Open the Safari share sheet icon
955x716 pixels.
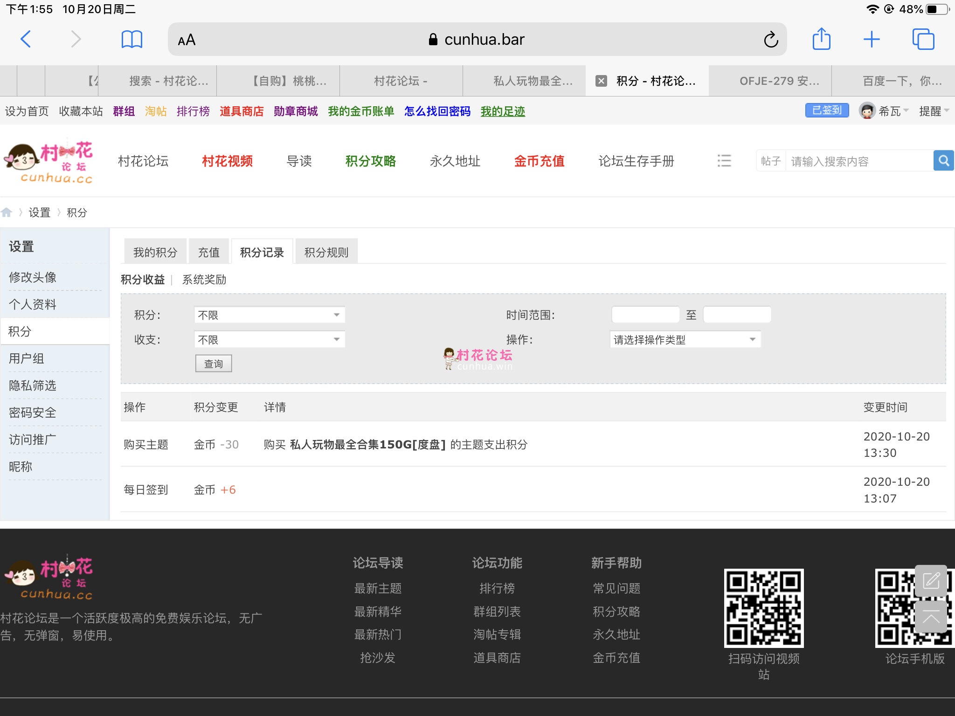pos(822,39)
